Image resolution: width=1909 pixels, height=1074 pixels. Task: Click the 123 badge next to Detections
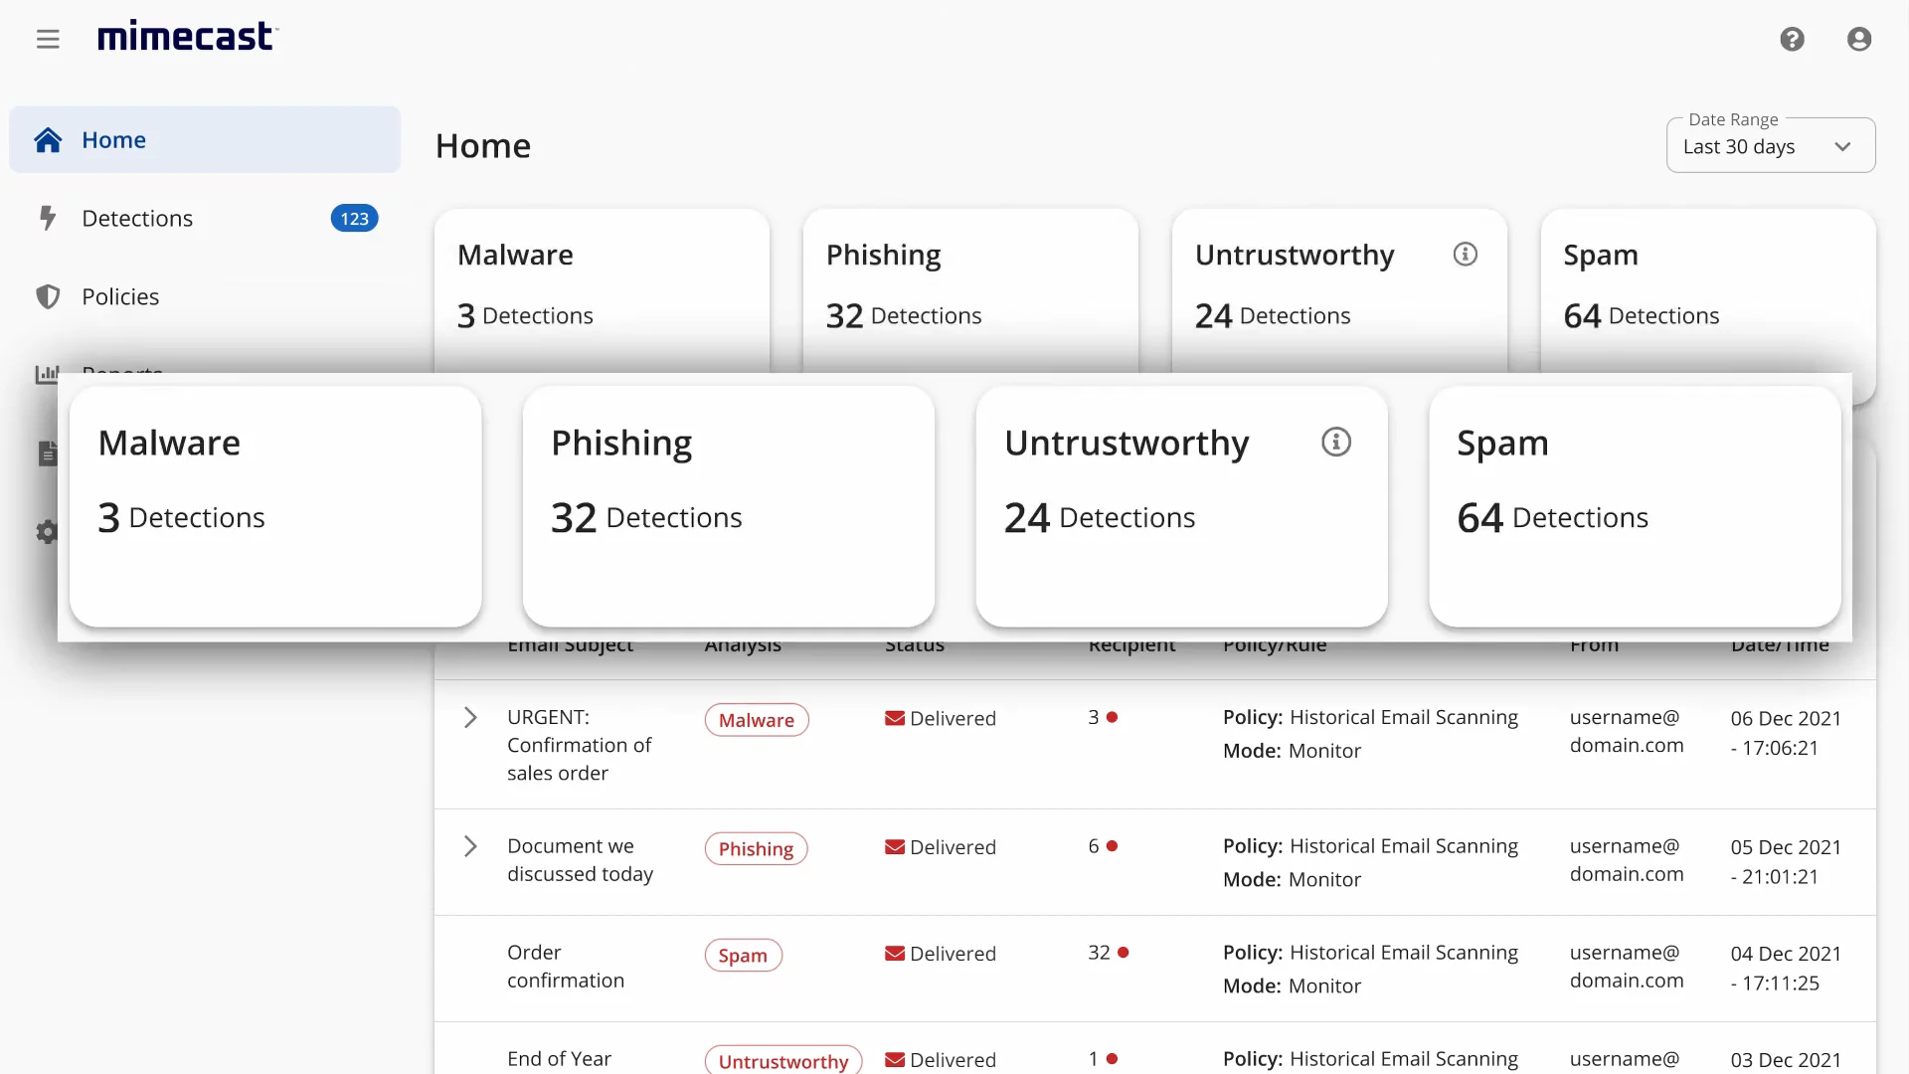(x=354, y=219)
